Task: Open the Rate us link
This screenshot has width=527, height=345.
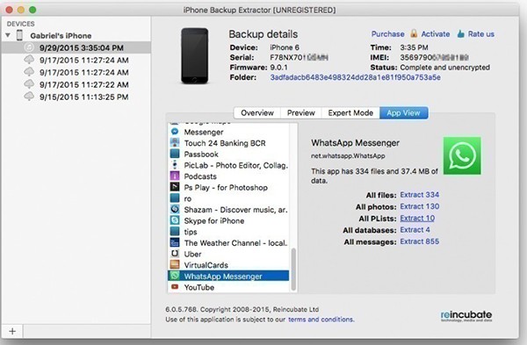Action: click(x=481, y=34)
